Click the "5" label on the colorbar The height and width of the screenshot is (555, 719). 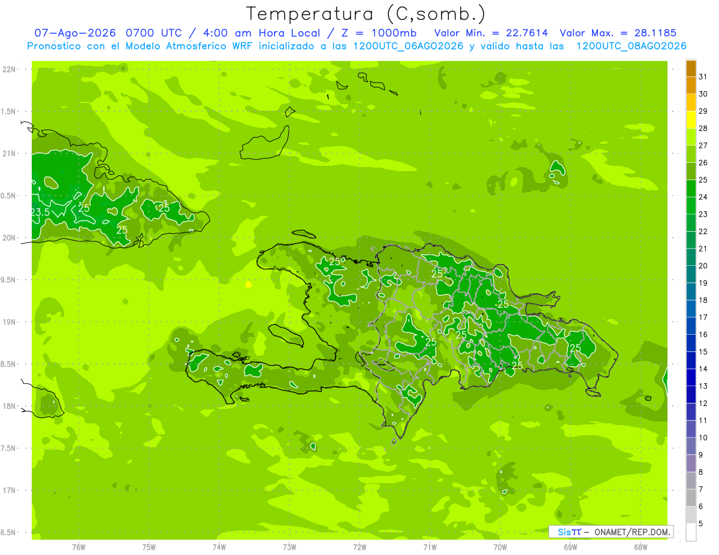click(701, 524)
